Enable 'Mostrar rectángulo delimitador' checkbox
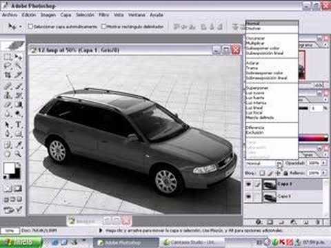The height and width of the screenshot is (248, 331). point(103,26)
